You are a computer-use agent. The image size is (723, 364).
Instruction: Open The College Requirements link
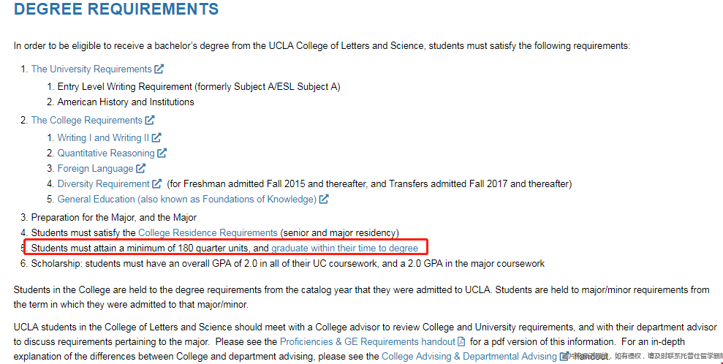click(x=86, y=121)
